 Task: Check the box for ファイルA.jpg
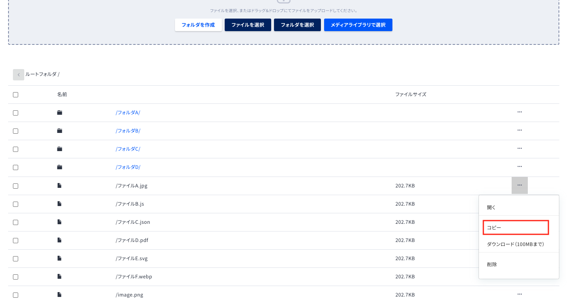coord(15,186)
